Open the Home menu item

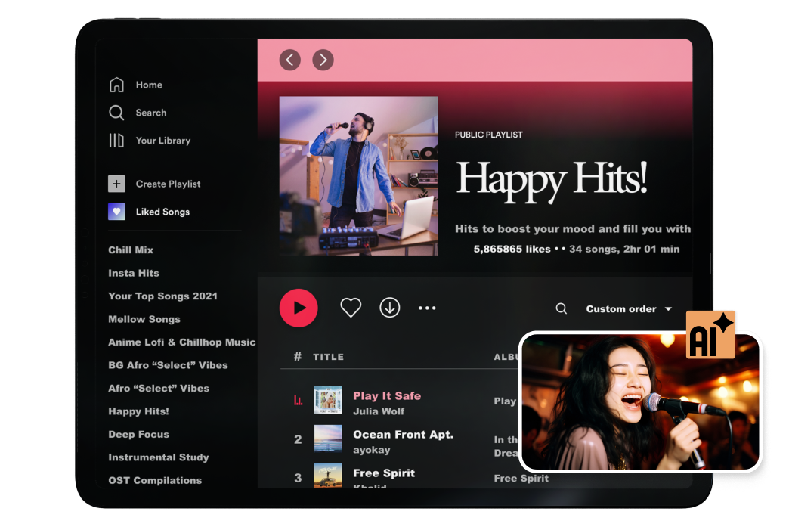coord(149,85)
